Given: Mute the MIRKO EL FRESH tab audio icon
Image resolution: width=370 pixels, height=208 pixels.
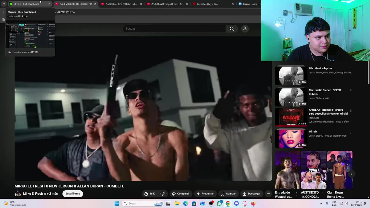Looking at the screenshot, I should (x=90, y=4).
